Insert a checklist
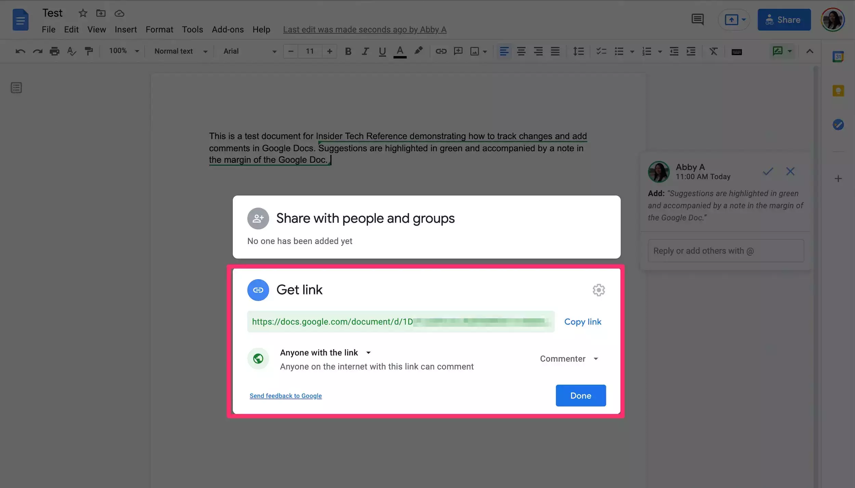Screen dimensions: 855x488 [601, 51]
